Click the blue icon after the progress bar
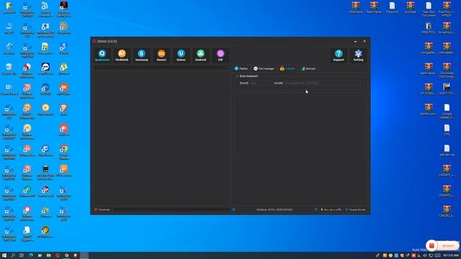The width and height of the screenshot is (461, 259). tap(233, 209)
